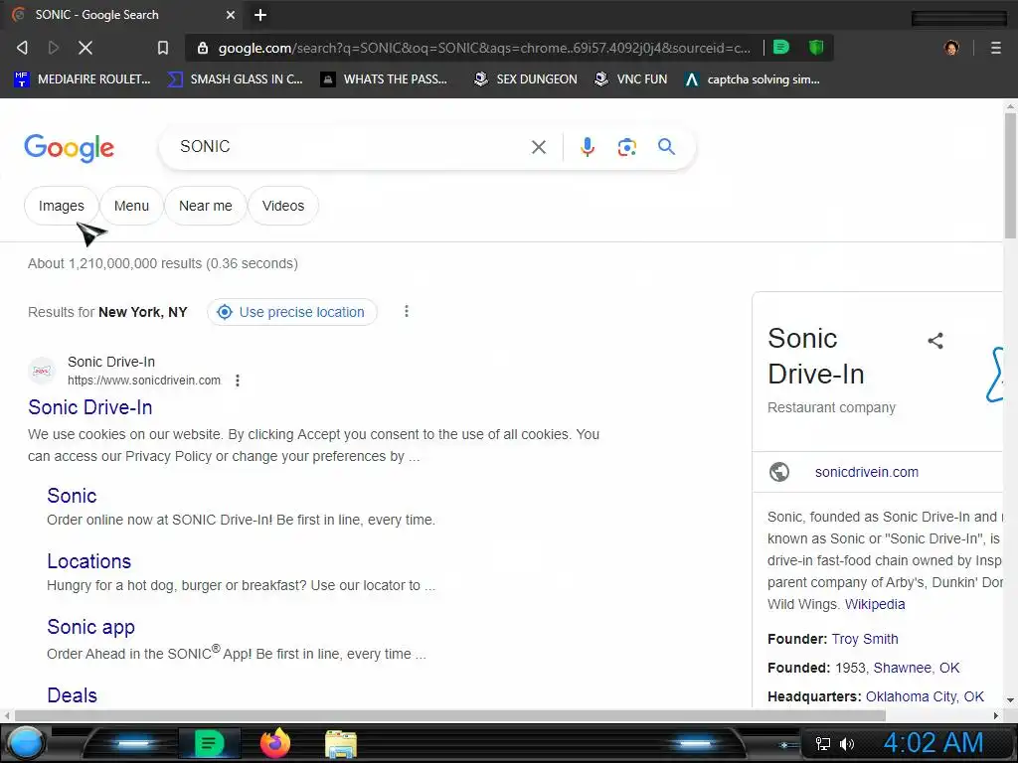Screen dimensions: 1018x763
Task: Share the Sonic Drive-In knowledge panel
Action: point(934,341)
